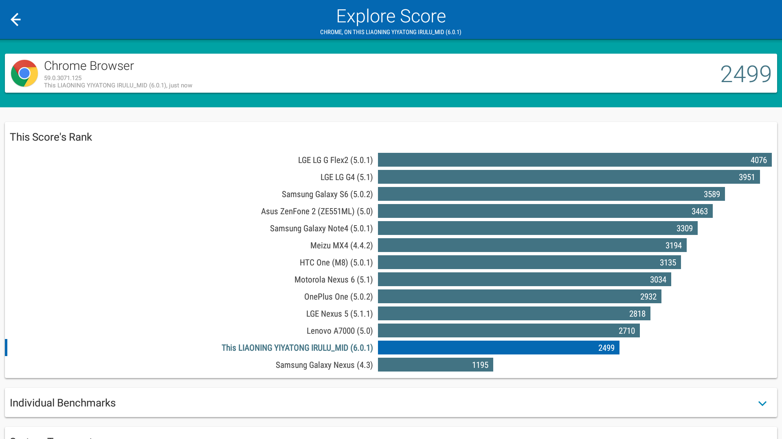
Task: Click Asus ZenFone 2 device label
Action: pos(316,211)
